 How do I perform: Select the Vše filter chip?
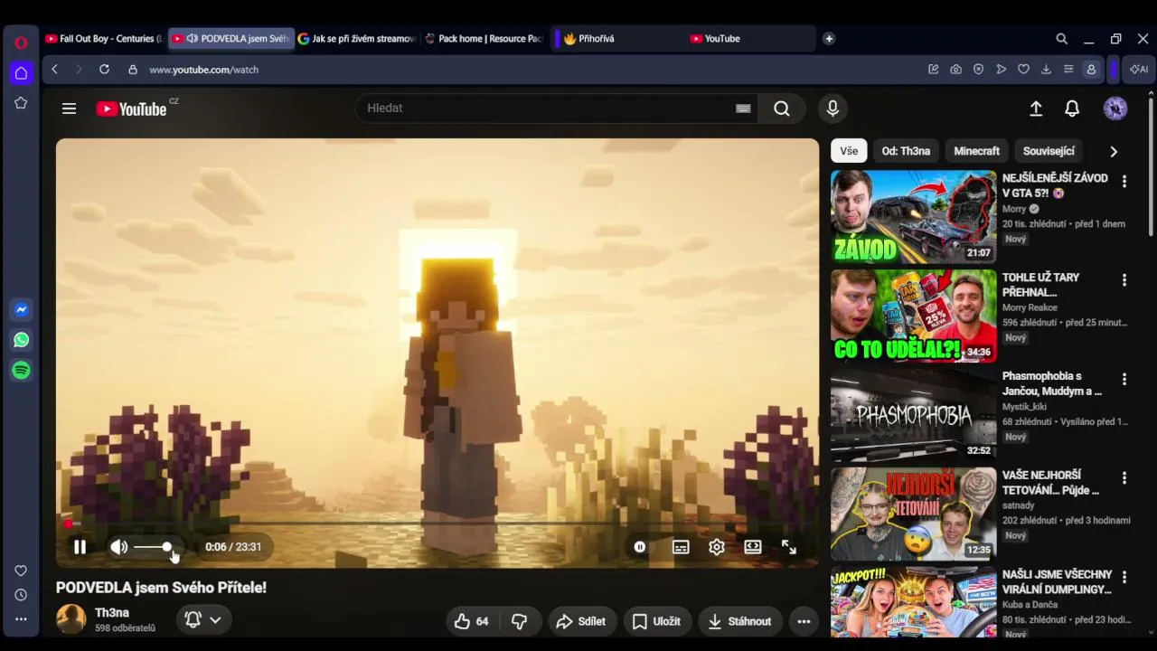(849, 151)
